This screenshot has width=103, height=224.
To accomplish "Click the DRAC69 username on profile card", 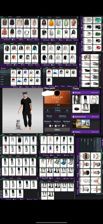I will 57,97.
